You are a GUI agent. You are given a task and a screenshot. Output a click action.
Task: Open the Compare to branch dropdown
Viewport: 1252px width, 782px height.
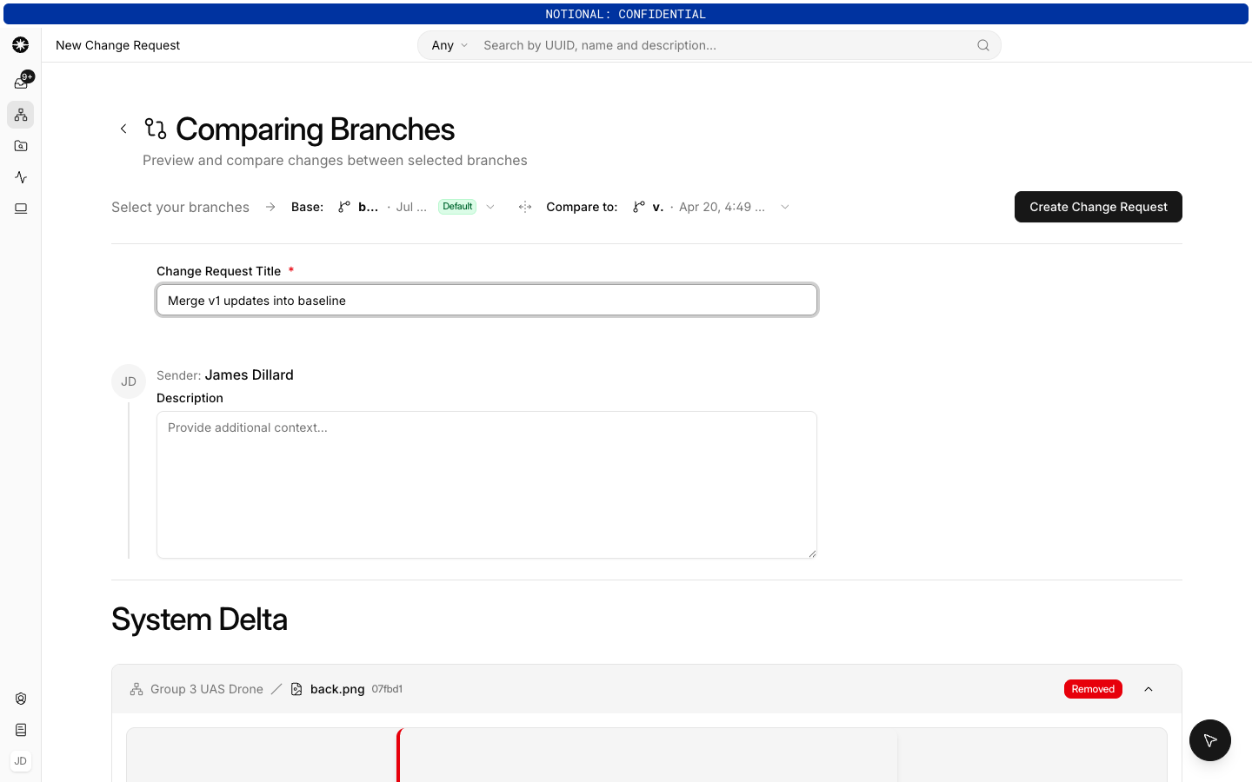tap(711, 207)
